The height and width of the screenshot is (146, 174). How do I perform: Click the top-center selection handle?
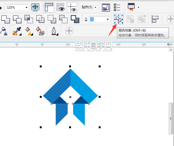(70, 67)
